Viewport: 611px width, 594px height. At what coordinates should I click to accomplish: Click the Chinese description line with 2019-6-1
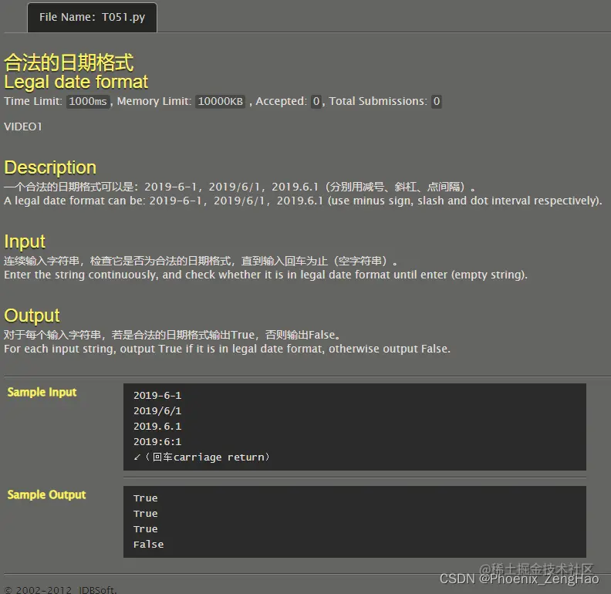pos(240,187)
